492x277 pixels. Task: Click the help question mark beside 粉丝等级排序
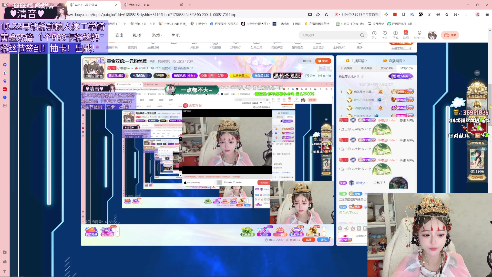pyautogui.click(x=363, y=76)
